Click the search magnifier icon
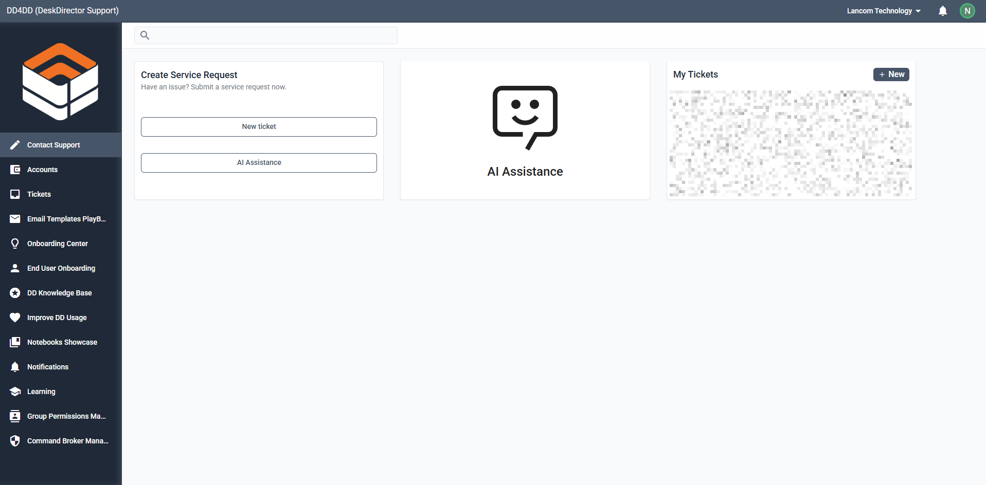986x485 pixels. tap(145, 35)
